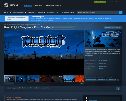Focus the Rechercher dans le magasin field
This screenshot has height=101, width=126.
point(98,12)
